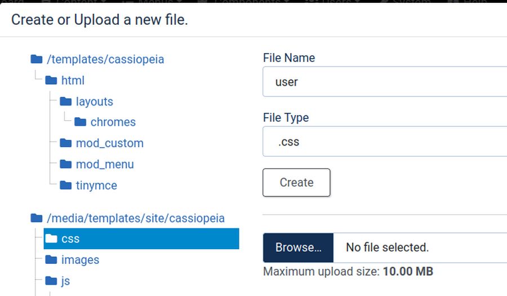Select the layouts folder label
This screenshot has height=296, width=507.
point(94,101)
